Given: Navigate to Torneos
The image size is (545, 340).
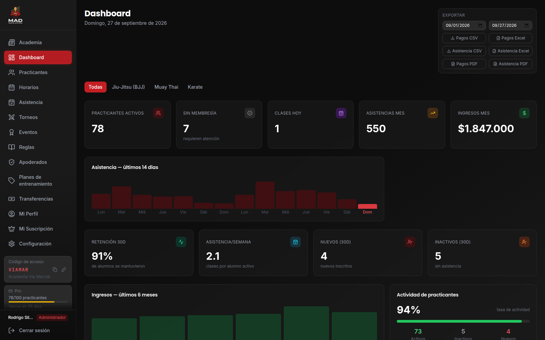Looking at the screenshot, I should point(38,117).
